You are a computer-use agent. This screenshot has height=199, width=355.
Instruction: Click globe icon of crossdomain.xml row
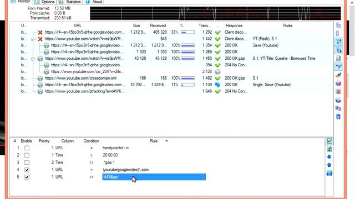click(x=40, y=78)
